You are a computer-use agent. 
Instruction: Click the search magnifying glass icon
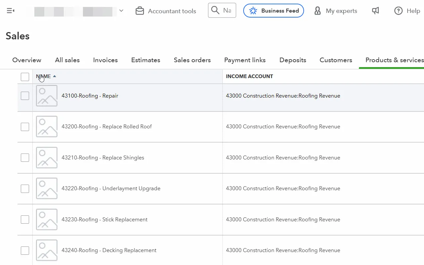[215, 11]
